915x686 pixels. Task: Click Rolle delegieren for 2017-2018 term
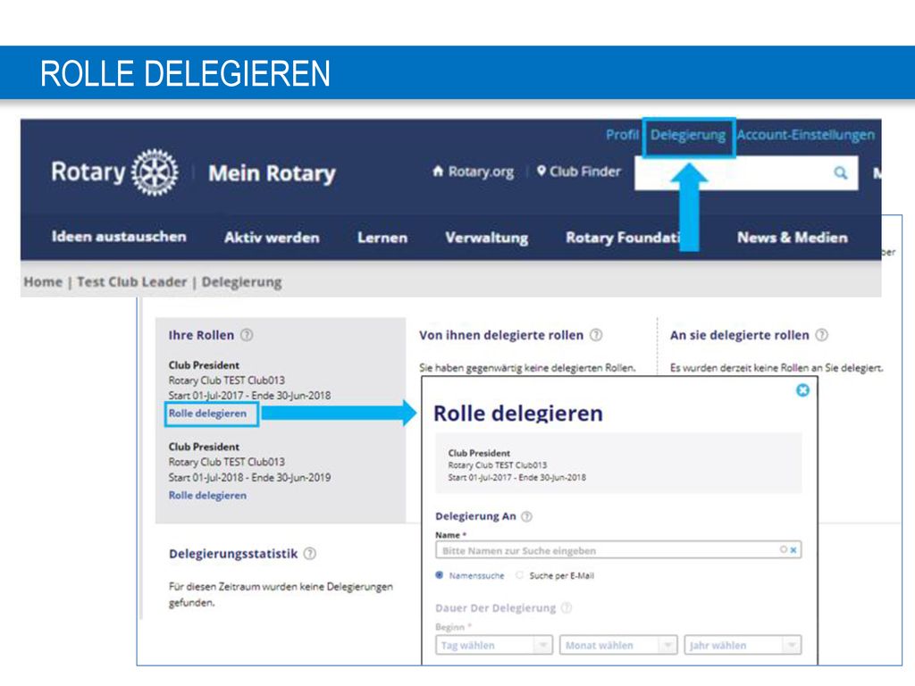(x=207, y=414)
